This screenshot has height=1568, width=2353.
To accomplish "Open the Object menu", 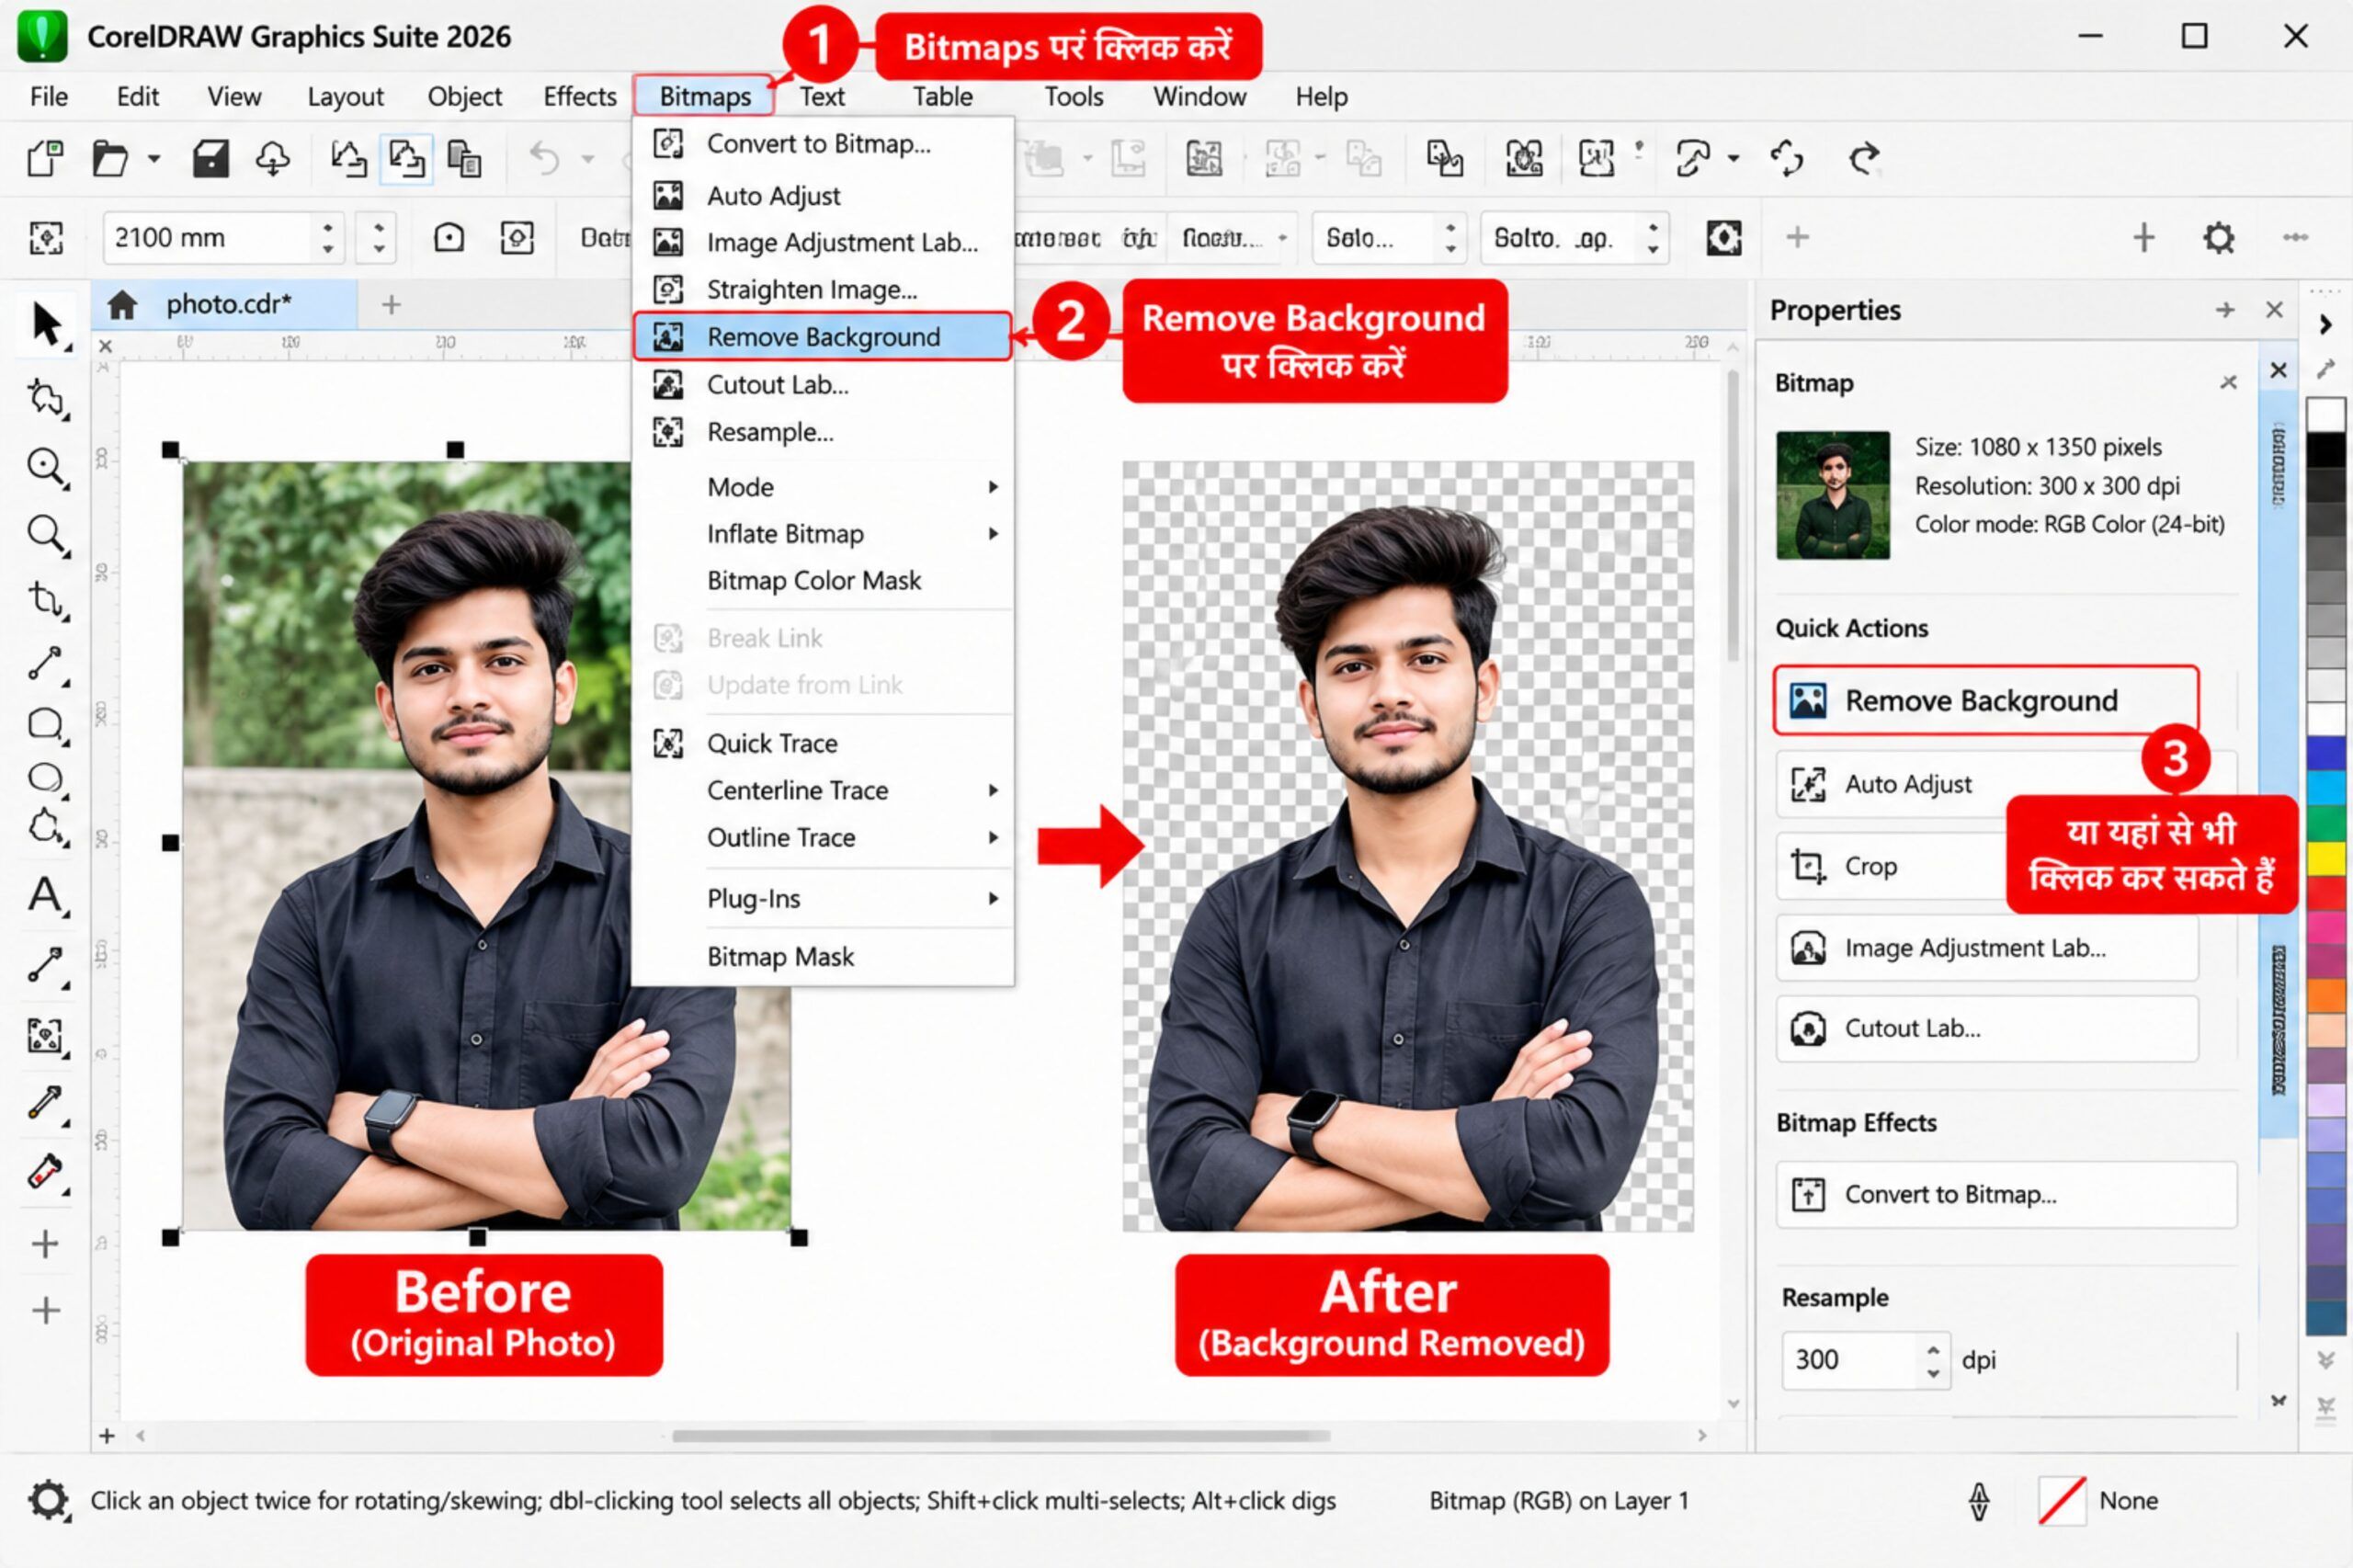I will [464, 96].
